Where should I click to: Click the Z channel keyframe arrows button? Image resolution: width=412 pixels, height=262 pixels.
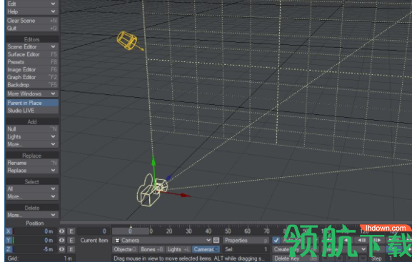[x=61, y=249]
